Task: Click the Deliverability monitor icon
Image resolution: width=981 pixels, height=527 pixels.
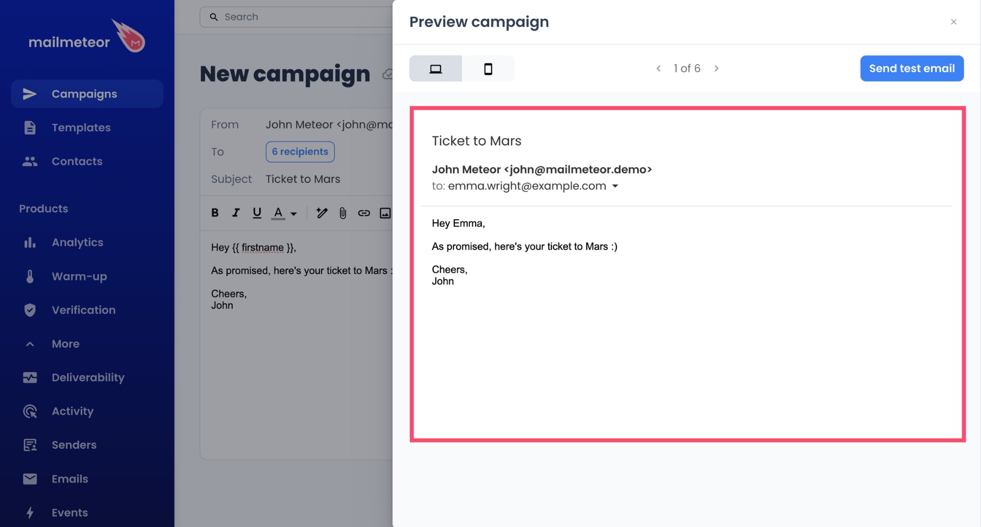Action: coord(30,377)
